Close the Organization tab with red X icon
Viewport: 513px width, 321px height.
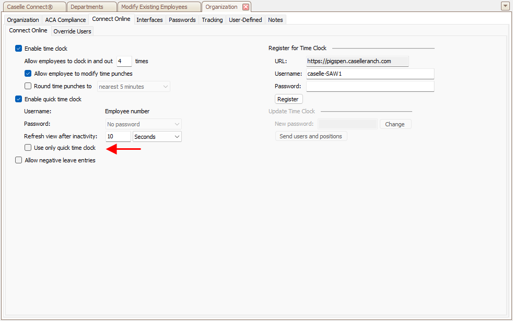(246, 7)
